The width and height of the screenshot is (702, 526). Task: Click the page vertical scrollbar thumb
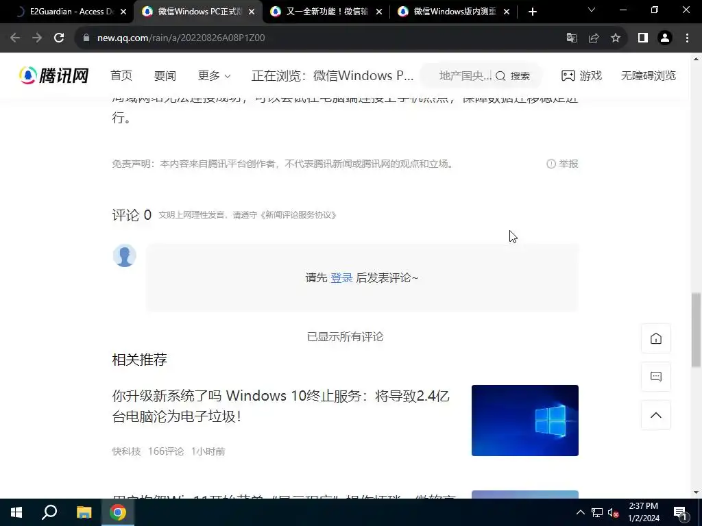696,330
